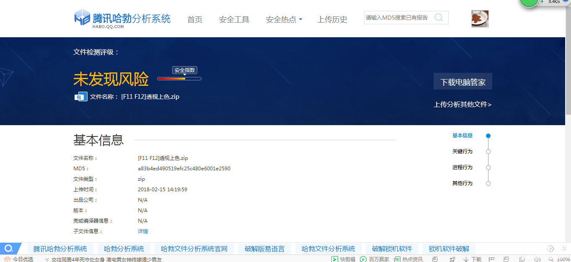The image size is (571, 262).
Task: Click the MD5 search input field
Action: click(x=397, y=18)
